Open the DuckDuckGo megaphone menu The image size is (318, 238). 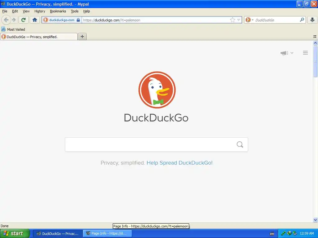coord(287,53)
